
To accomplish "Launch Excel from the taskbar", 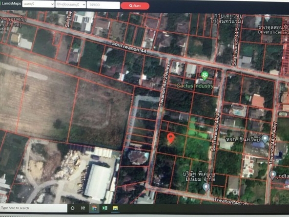I will pyautogui.click(x=104, y=208).
